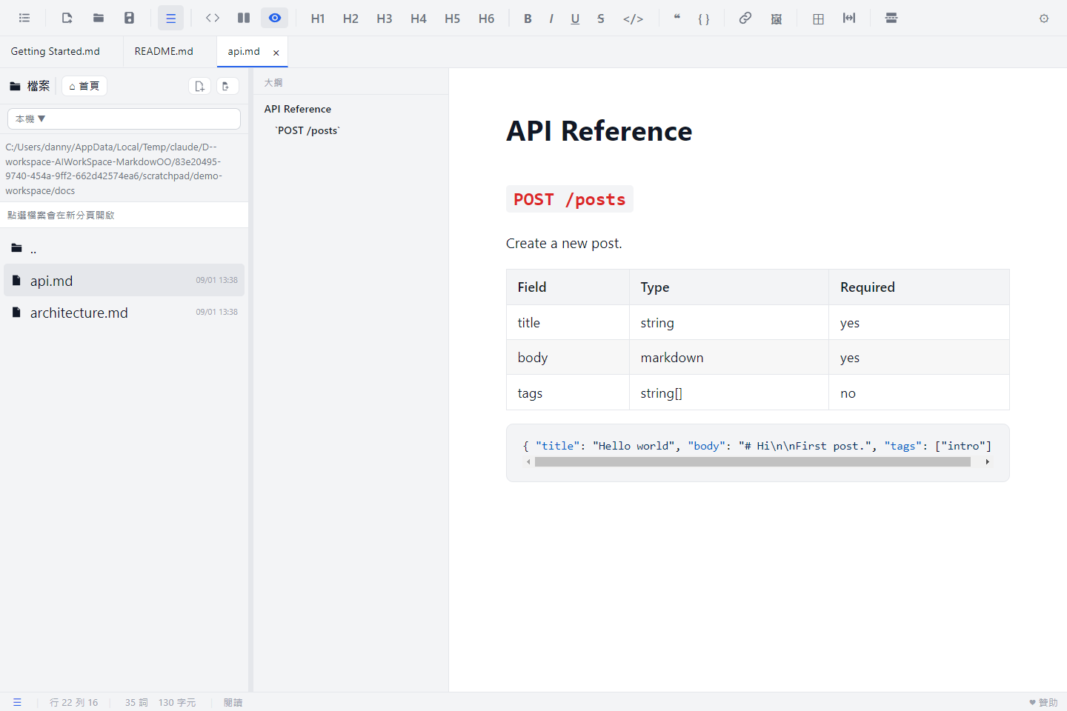Click the column width icon
Viewport: 1067px width, 711px height.
coord(849,19)
